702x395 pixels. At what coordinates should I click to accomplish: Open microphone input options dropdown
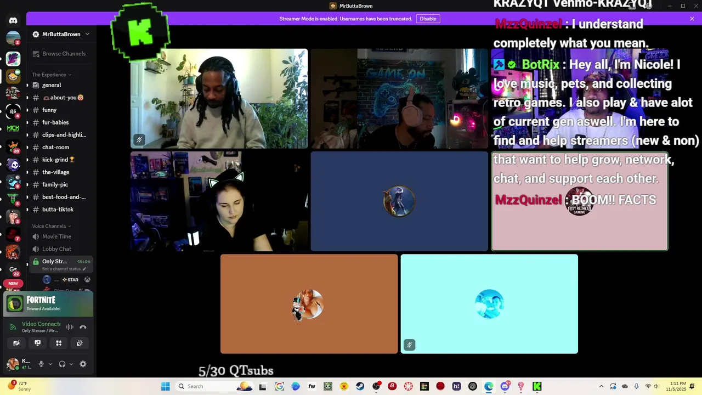tap(50, 364)
